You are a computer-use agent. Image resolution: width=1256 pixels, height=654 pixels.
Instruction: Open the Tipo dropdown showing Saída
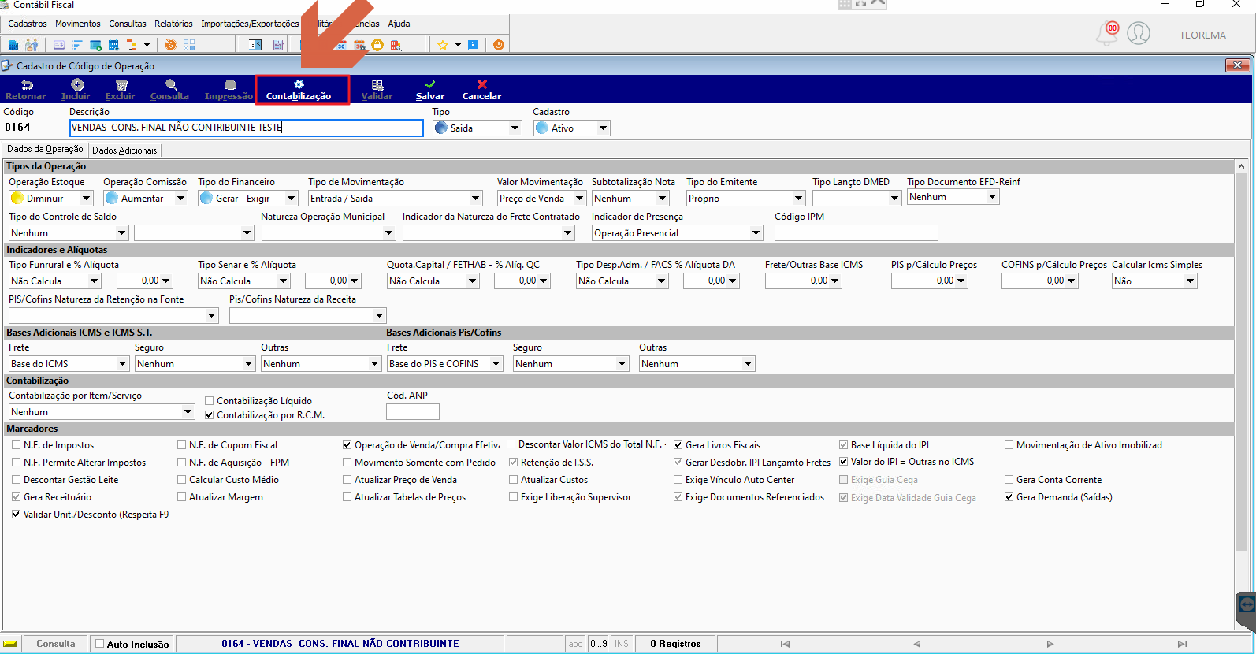coord(478,128)
